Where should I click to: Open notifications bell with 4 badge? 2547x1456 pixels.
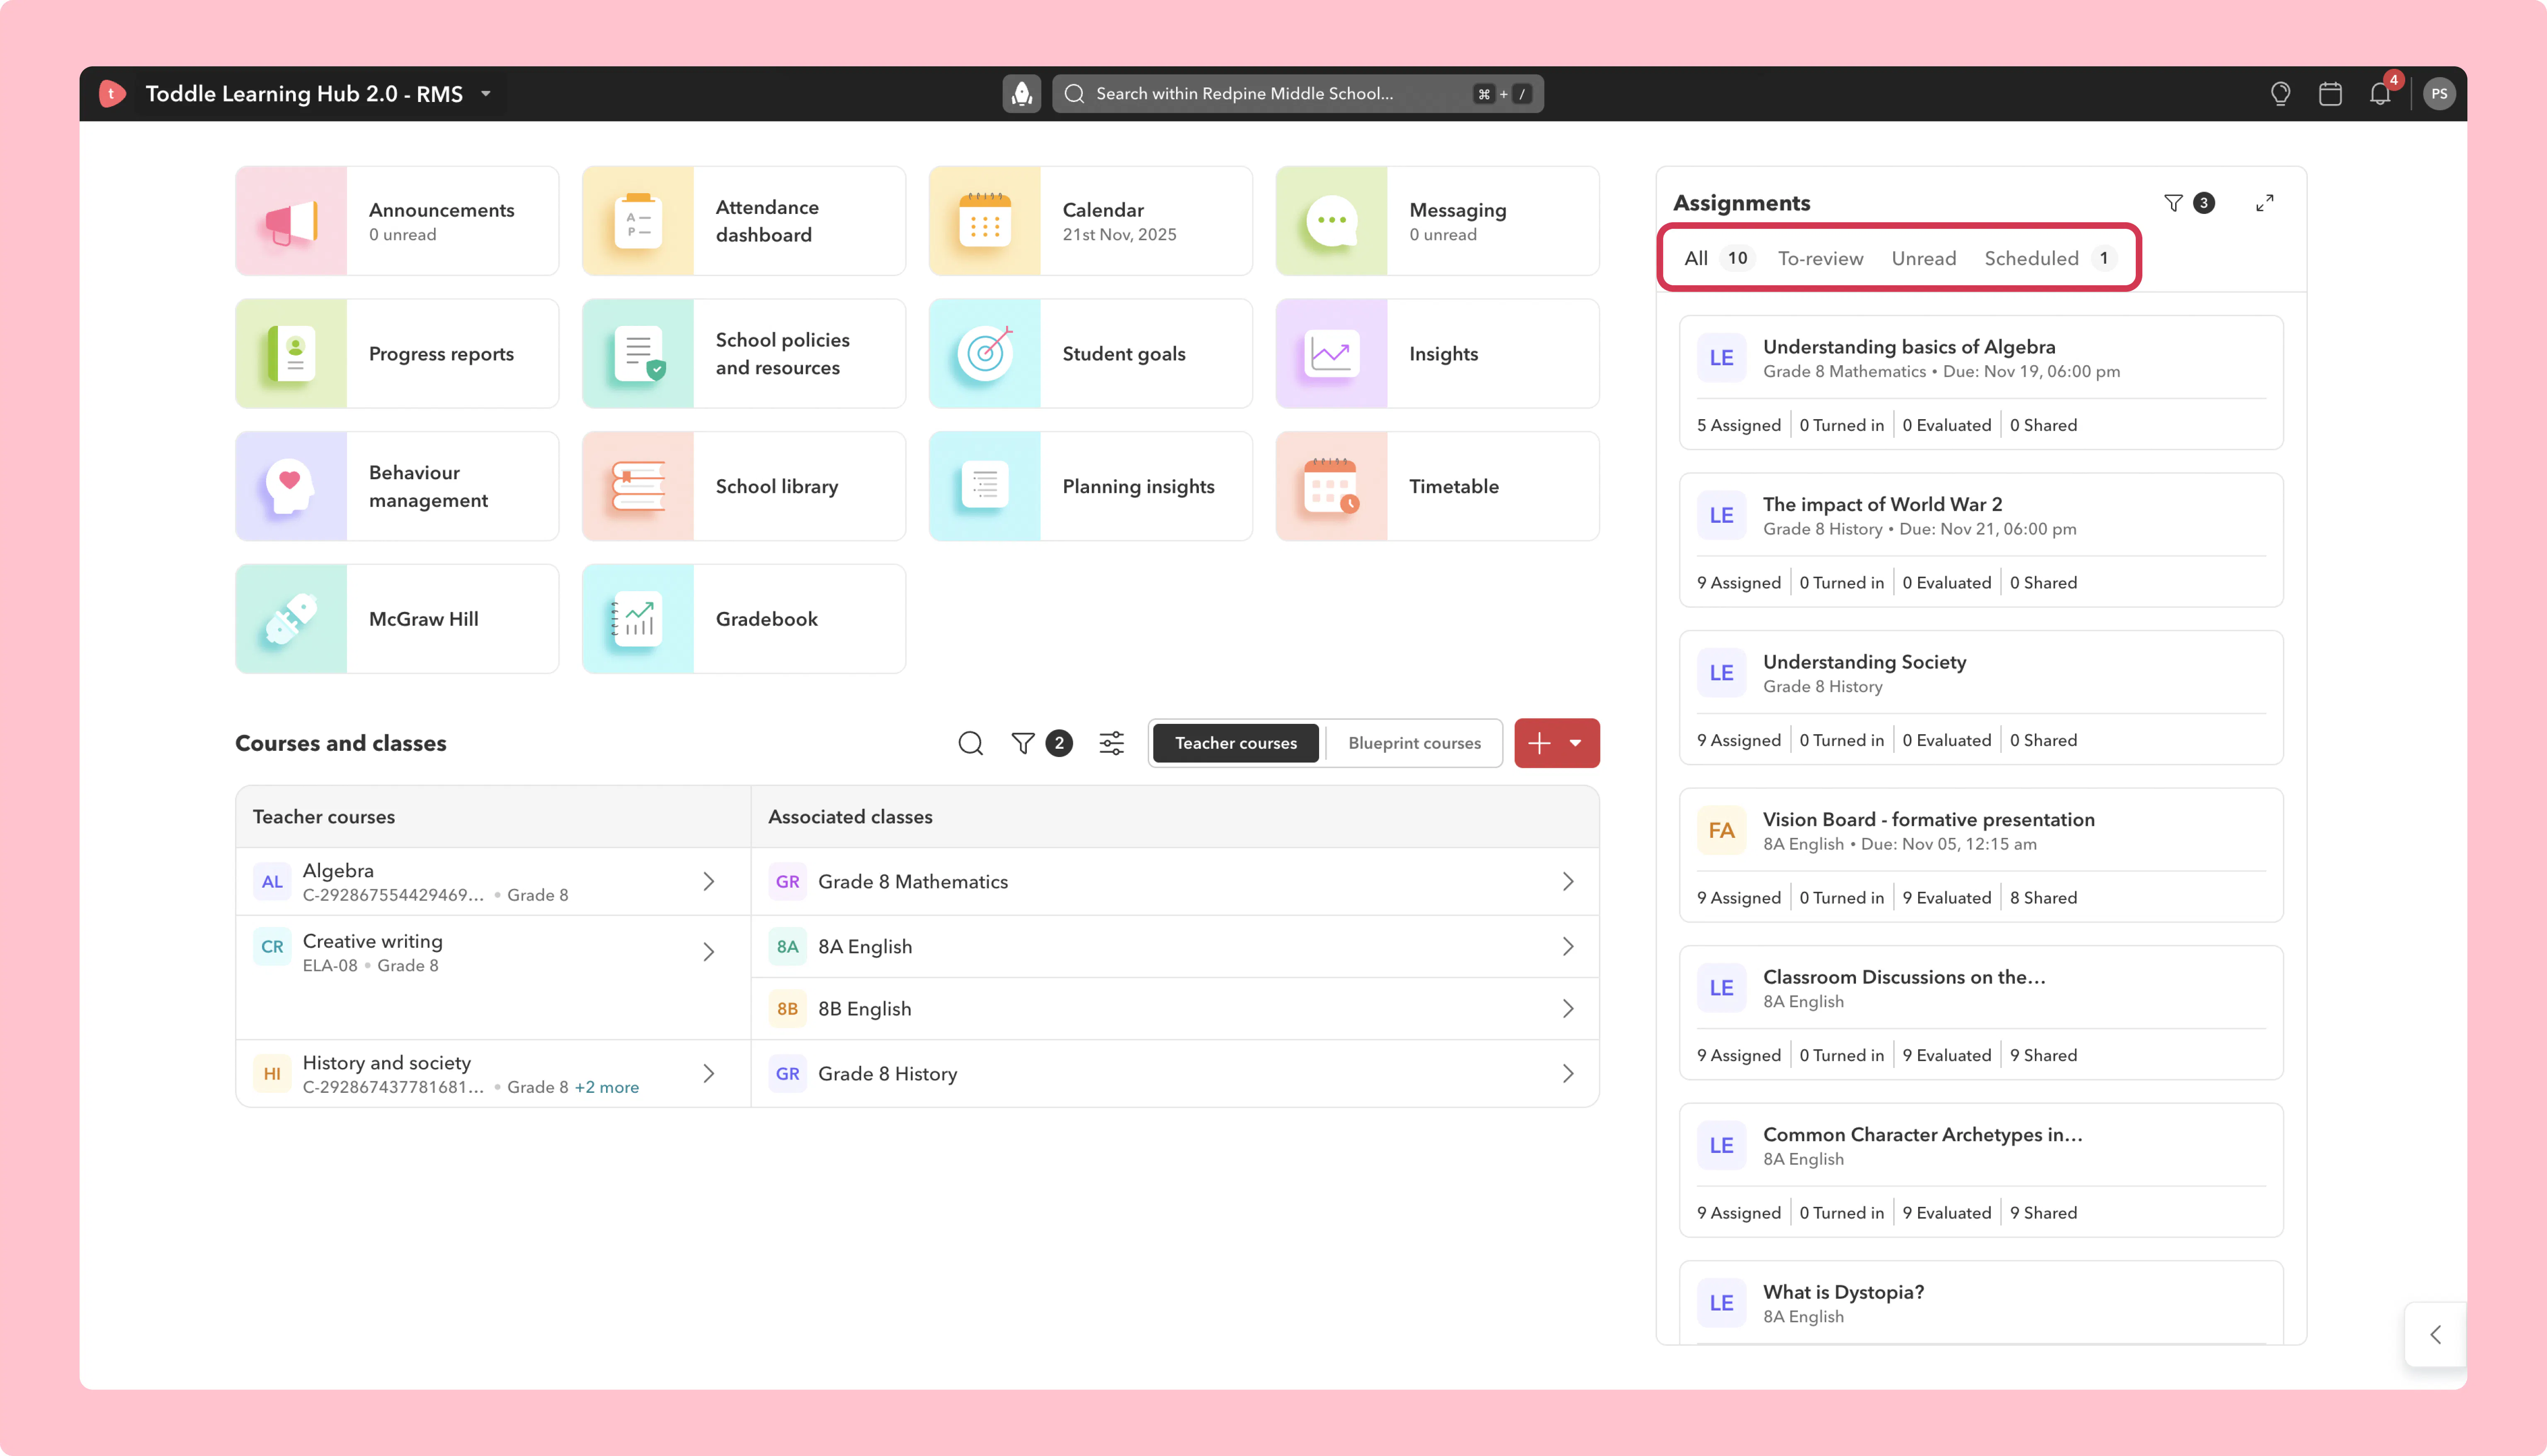coord(2380,94)
